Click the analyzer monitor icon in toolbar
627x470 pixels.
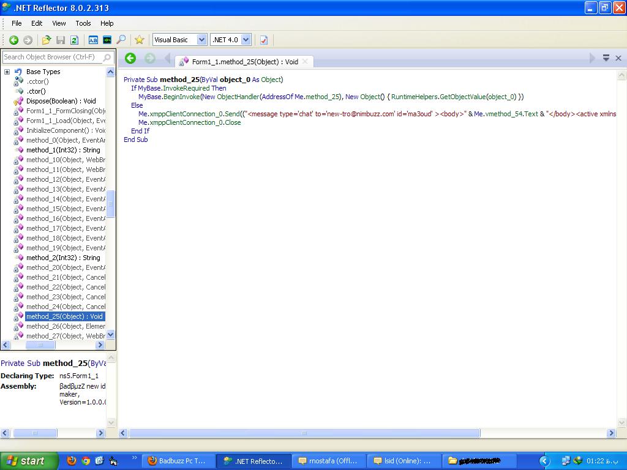(107, 40)
